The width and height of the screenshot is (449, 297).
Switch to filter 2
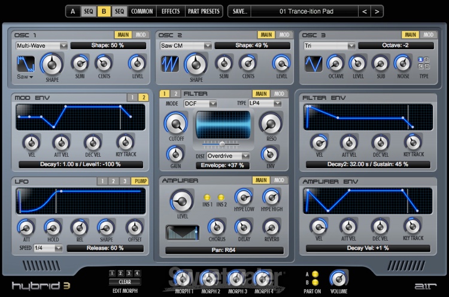(x=176, y=93)
